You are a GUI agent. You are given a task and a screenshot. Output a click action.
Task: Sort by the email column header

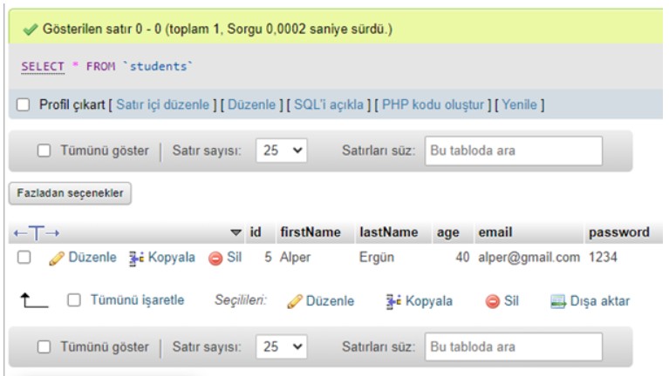(495, 232)
